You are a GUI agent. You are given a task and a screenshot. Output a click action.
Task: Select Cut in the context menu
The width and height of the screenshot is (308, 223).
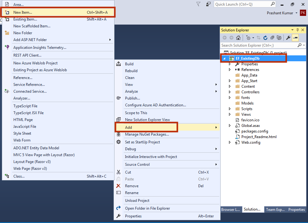pyautogui.click(x=167, y=172)
